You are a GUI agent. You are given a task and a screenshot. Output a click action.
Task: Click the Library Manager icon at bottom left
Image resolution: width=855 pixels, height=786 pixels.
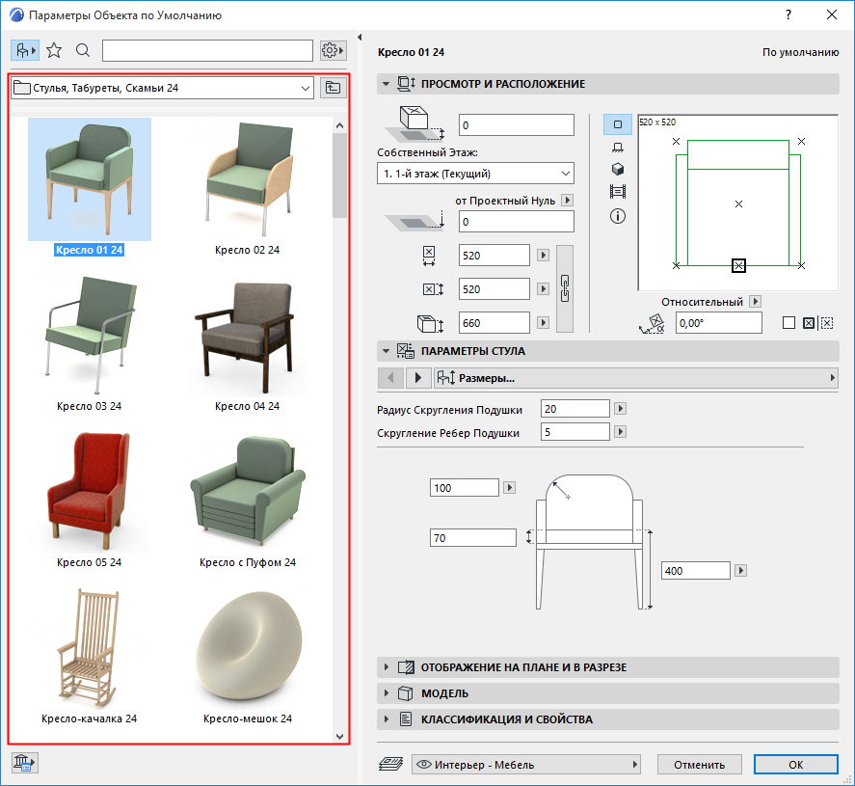tap(24, 763)
